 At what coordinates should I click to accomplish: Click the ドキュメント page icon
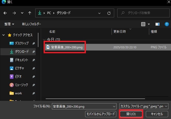[x=12, y=60]
